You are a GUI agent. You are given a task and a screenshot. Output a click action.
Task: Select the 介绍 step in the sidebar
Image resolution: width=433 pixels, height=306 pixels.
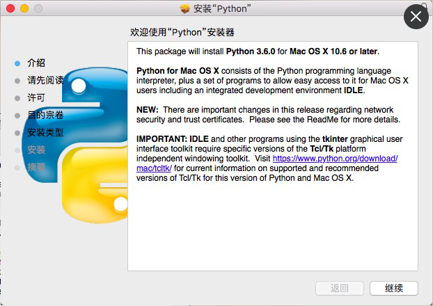pos(36,63)
